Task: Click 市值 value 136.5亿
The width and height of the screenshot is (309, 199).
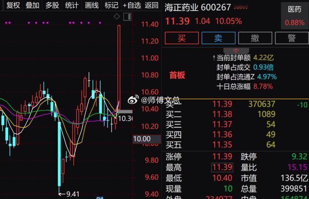Action: 294,178
